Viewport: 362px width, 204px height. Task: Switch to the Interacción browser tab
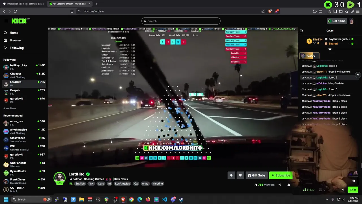(23, 4)
